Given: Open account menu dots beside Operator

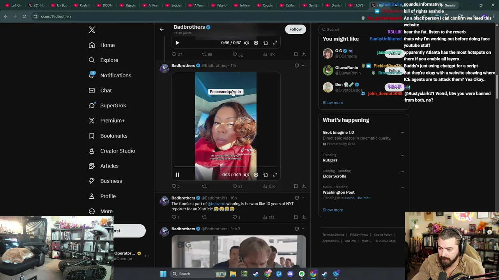Looking at the screenshot, I should [147, 256].
